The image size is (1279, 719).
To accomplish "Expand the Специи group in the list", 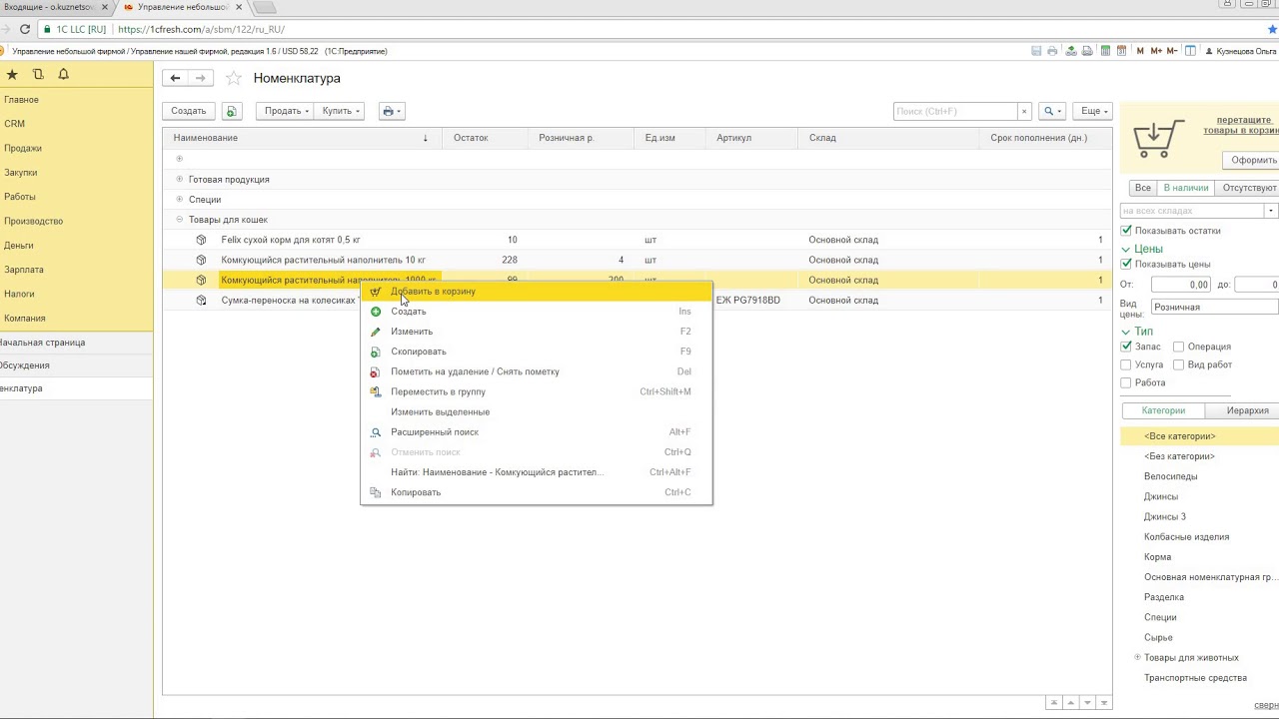I will point(180,199).
